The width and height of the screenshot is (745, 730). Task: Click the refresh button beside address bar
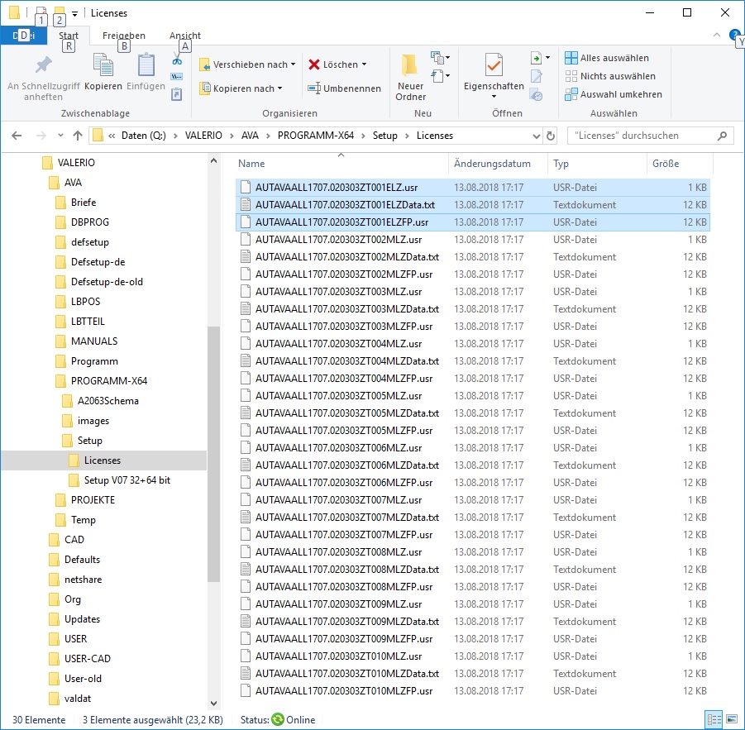[552, 136]
